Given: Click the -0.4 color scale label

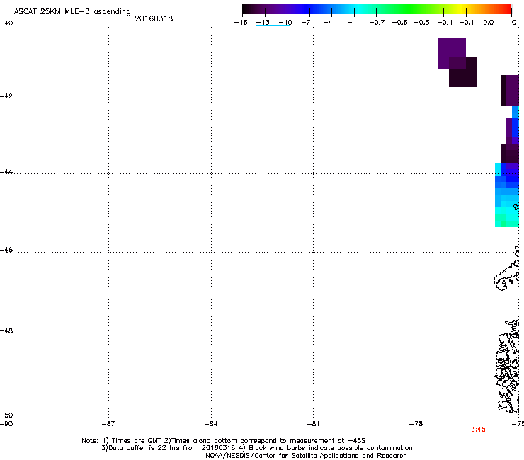Looking at the screenshot, I should (445, 23).
